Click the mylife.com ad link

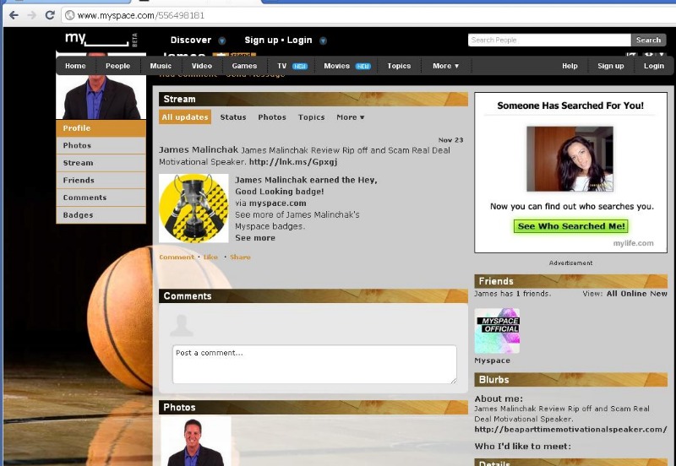pyautogui.click(x=633, y=243)
